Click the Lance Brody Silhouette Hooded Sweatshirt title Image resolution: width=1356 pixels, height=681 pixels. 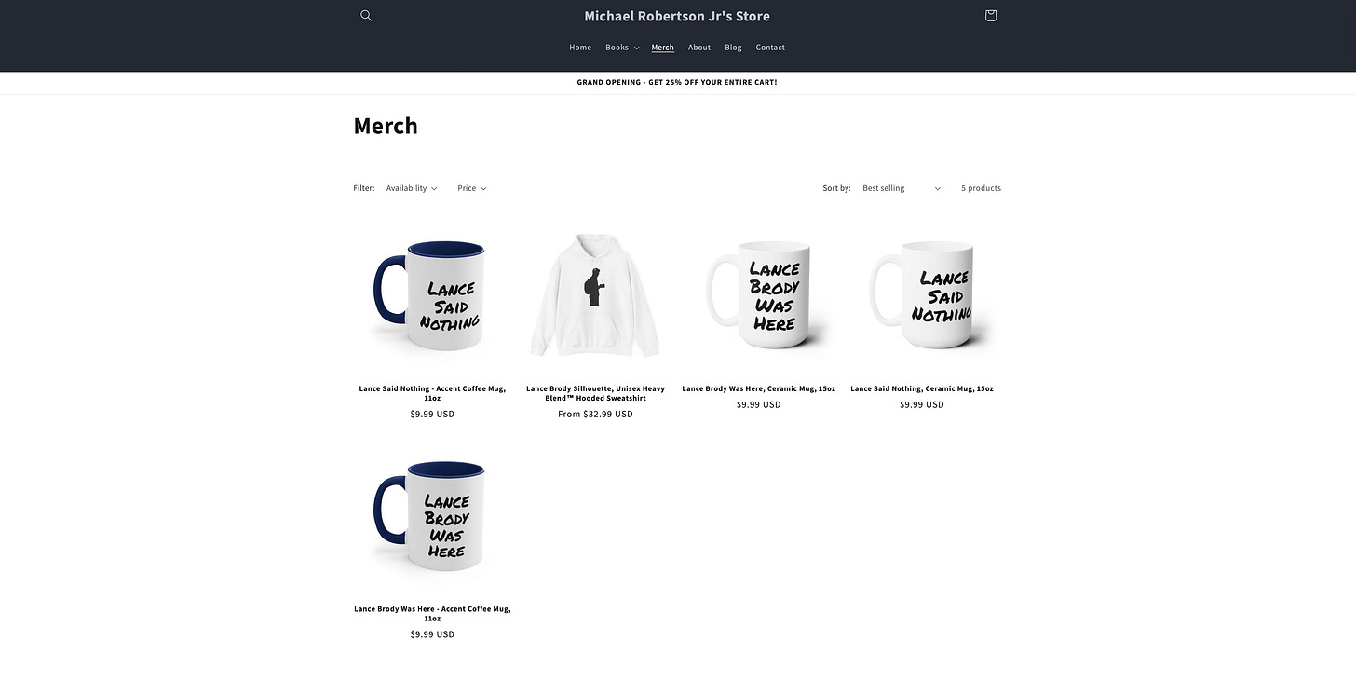tap(595, 393)
